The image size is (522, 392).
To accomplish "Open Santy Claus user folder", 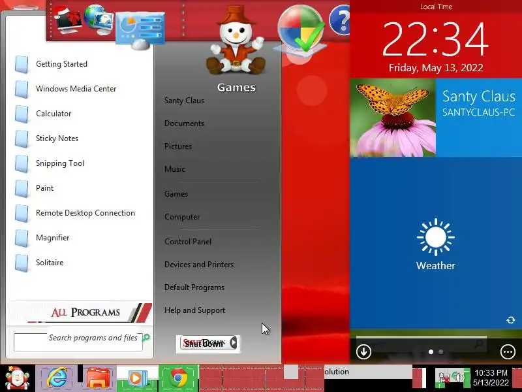I will point(184,101).
